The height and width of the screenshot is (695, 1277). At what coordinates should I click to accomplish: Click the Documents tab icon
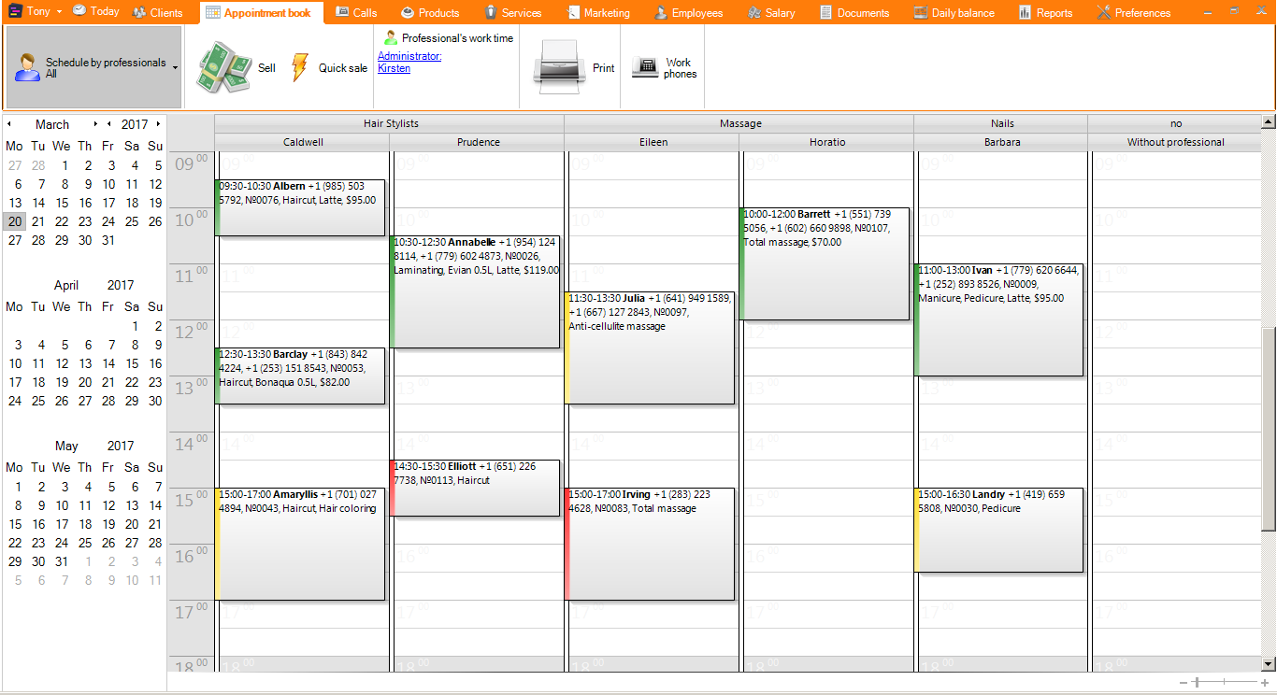[x=825, y=12]
